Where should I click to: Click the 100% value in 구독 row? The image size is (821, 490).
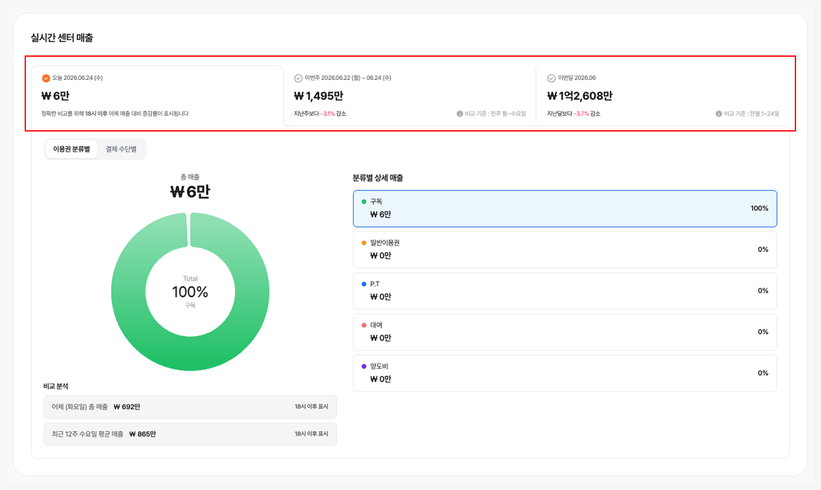coord(759,208)
